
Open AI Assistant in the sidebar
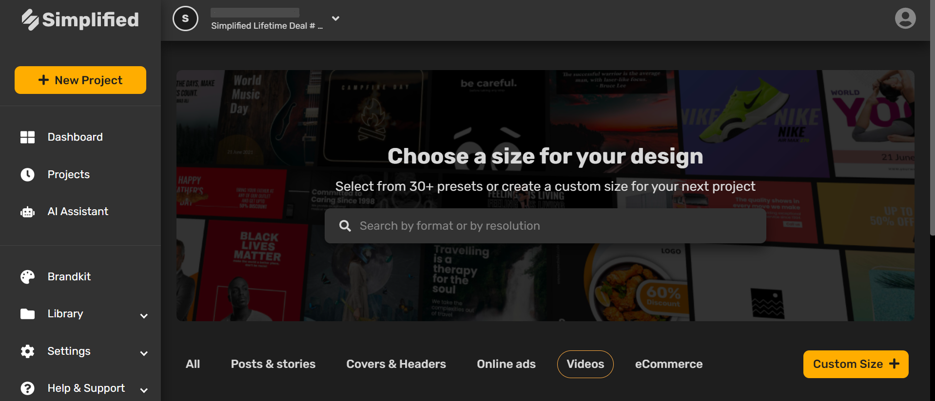[x=78, y=212]
